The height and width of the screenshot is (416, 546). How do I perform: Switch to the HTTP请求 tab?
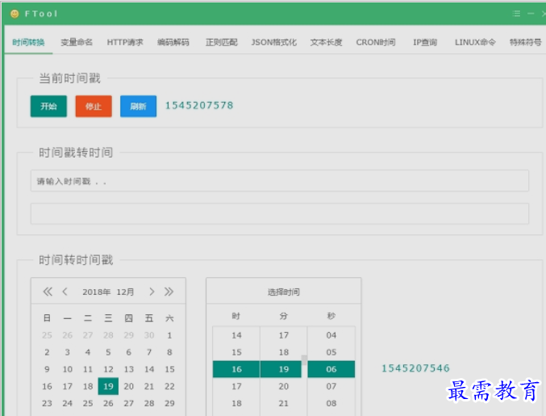(125, 42)
